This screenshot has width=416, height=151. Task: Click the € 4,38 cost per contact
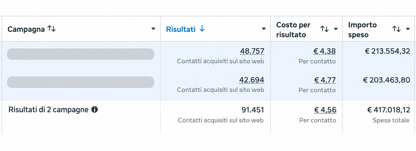(x=324, y=51)
